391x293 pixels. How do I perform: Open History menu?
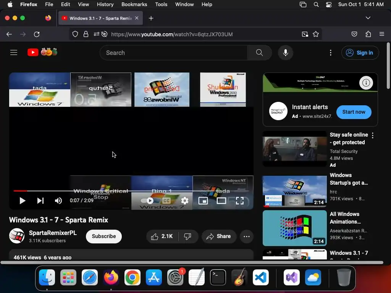point(105,4)
